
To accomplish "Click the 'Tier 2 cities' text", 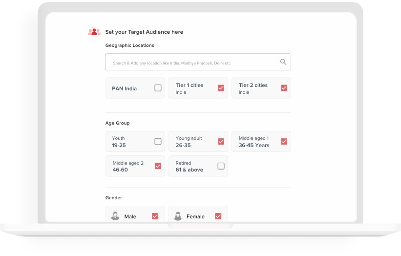I will 253,85.
